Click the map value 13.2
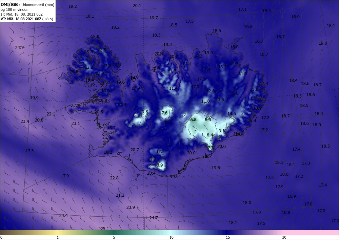339x240 pixels. (x=222, y=67)
